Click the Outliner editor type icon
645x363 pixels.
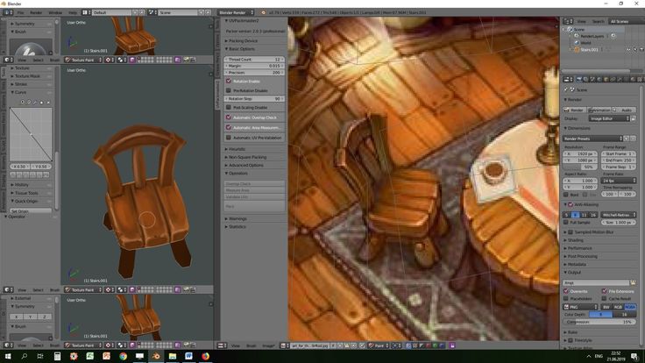(568, 21)
